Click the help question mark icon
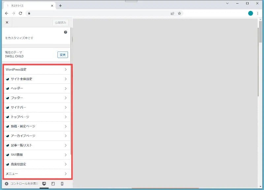This screenshot has width=264, height=190. pyautogui.click(x=65, y=32)
